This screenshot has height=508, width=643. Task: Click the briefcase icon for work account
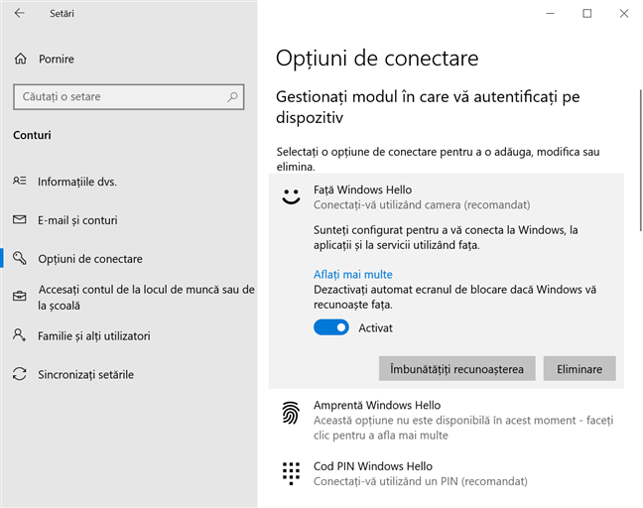tap(19, 296)
